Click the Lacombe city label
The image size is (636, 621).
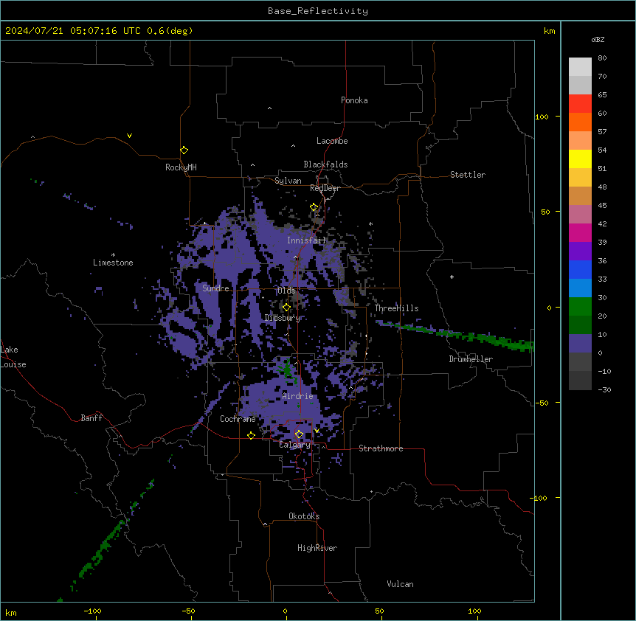[332, 141]
